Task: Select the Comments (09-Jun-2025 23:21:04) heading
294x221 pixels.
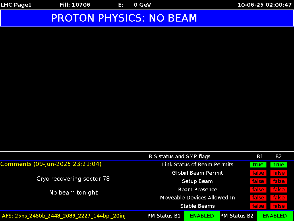Action: 51,164
